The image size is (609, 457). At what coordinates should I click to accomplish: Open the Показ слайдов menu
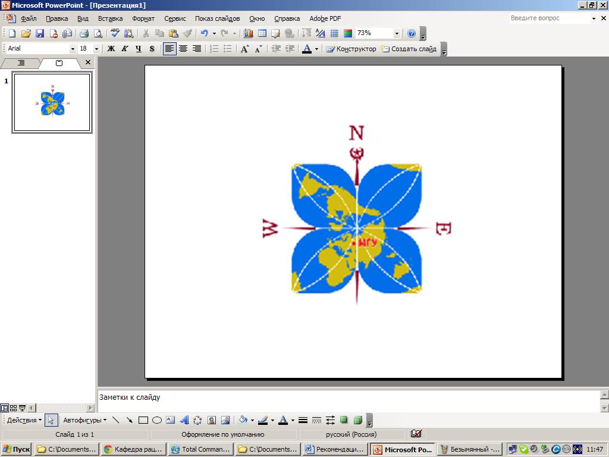tap(218, 18)
